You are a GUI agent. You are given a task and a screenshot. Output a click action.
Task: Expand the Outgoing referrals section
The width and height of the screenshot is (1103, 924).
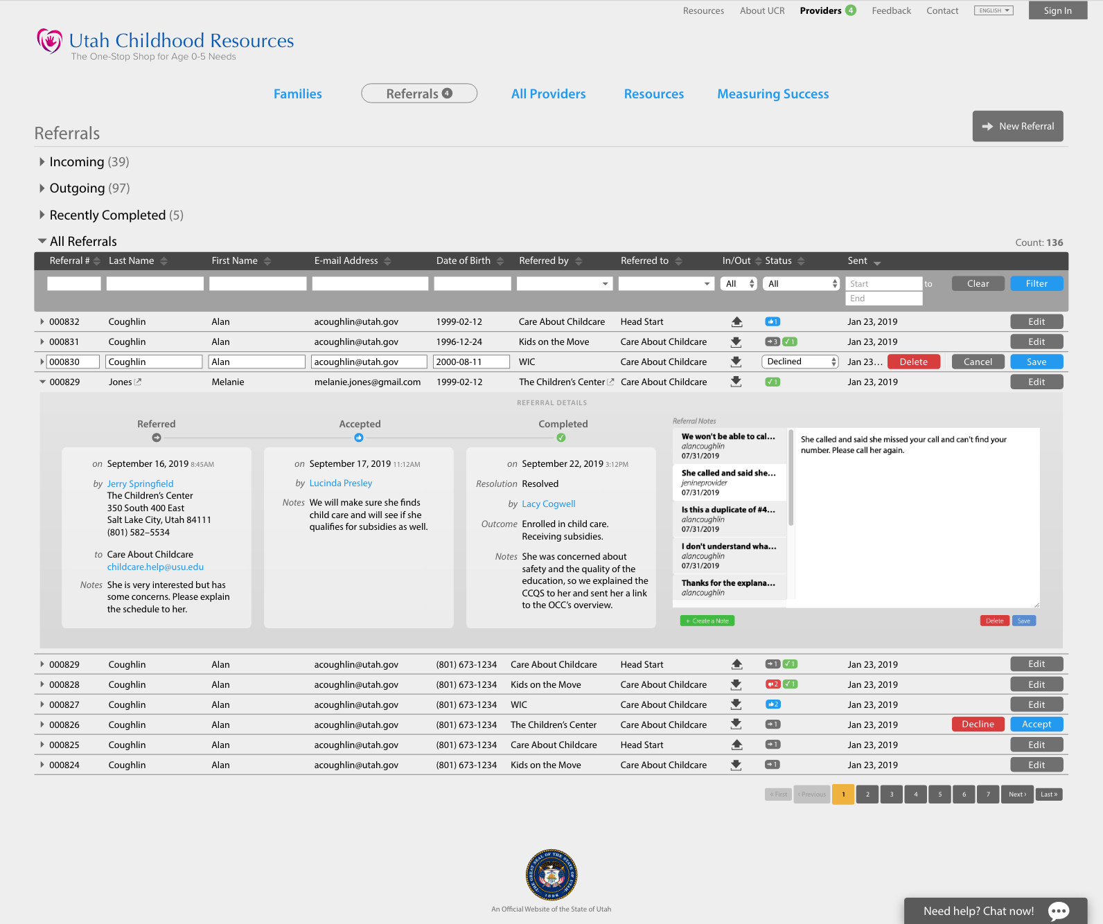(42, 188)
